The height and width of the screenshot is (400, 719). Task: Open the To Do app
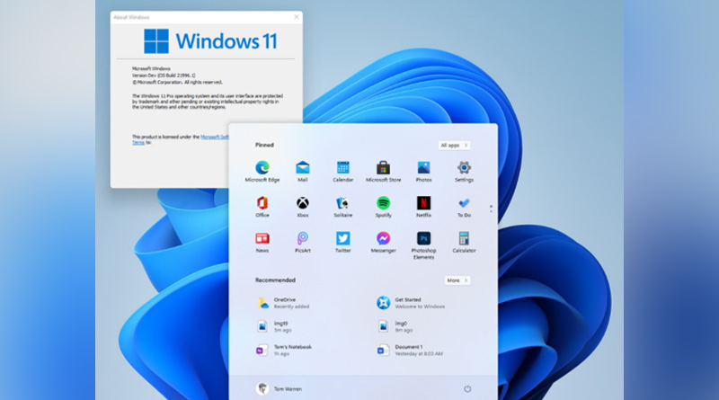pos(464,207)
